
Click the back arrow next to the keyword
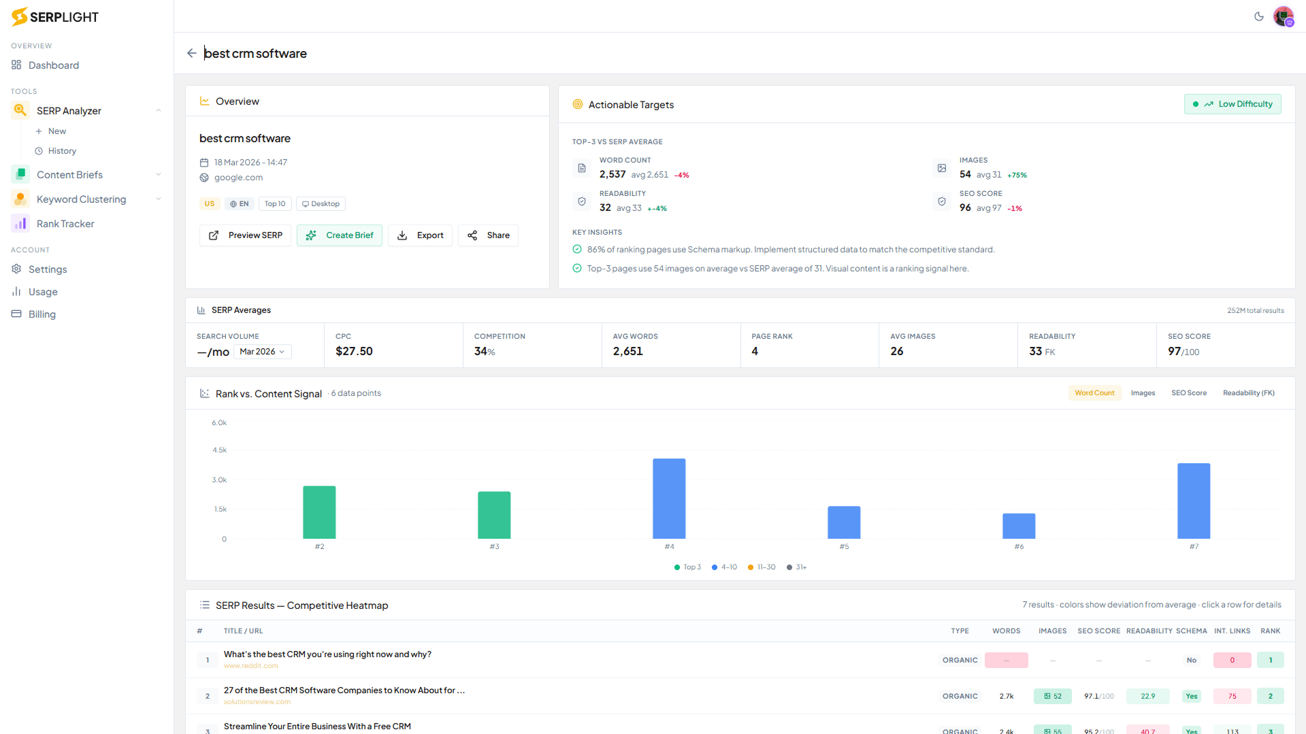coord(192,53)
